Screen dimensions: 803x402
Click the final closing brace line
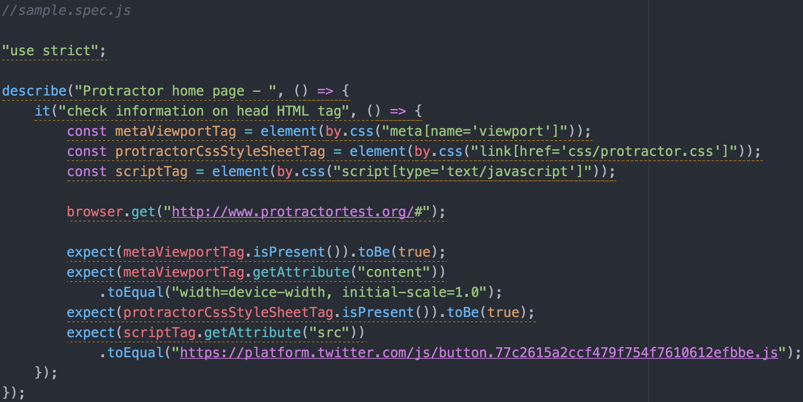point(13,392)
